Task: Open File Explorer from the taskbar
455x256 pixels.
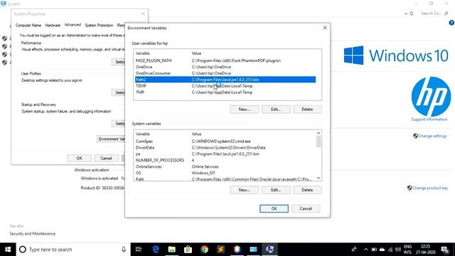Action: click(x=172, y=250)
